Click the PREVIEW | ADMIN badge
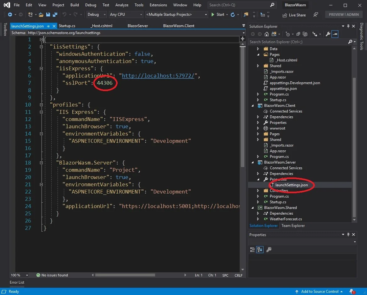The width and height of the screenshot is (367, 295). [x=344, y=14]
